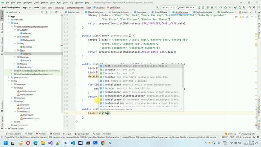Collapse the values folder
The height and width of the screenshot is (147, 261).
[12, 101]
